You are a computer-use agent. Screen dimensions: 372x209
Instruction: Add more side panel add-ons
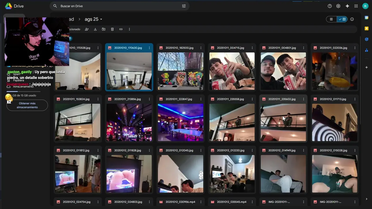coord(366,67)
